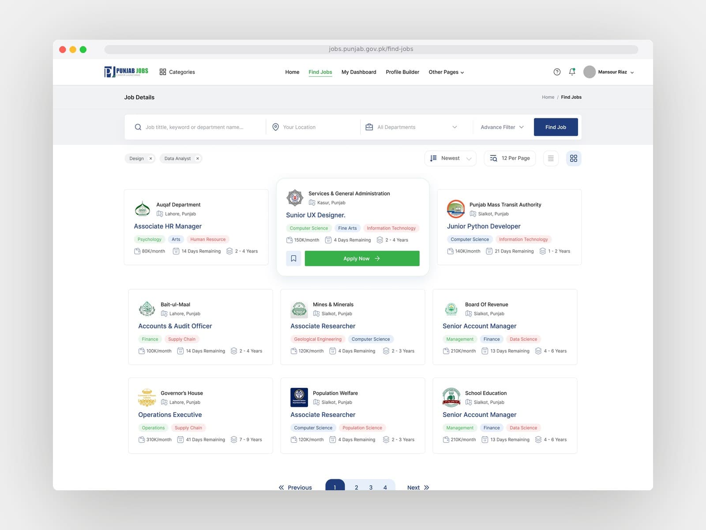The width and height of the screenshot is (706, 530).
Task: Switch to grid view layout
Action: 574,158
